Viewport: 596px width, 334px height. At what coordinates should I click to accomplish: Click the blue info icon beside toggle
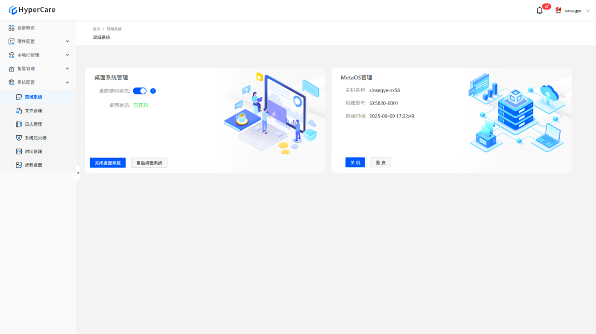pos(153,91)
